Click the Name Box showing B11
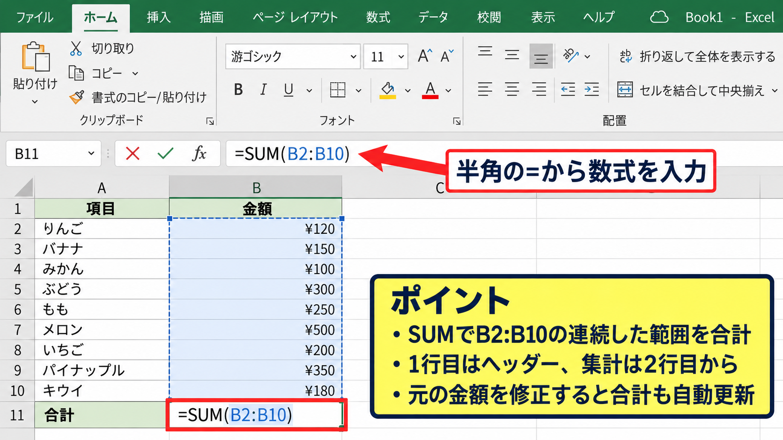The height and width of the screenshot is (440, 783). click(53, 153)
